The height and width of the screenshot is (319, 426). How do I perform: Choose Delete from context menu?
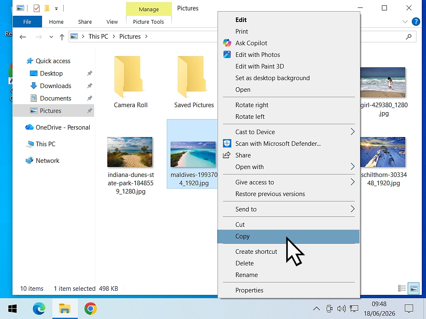(x=288, y=263)
